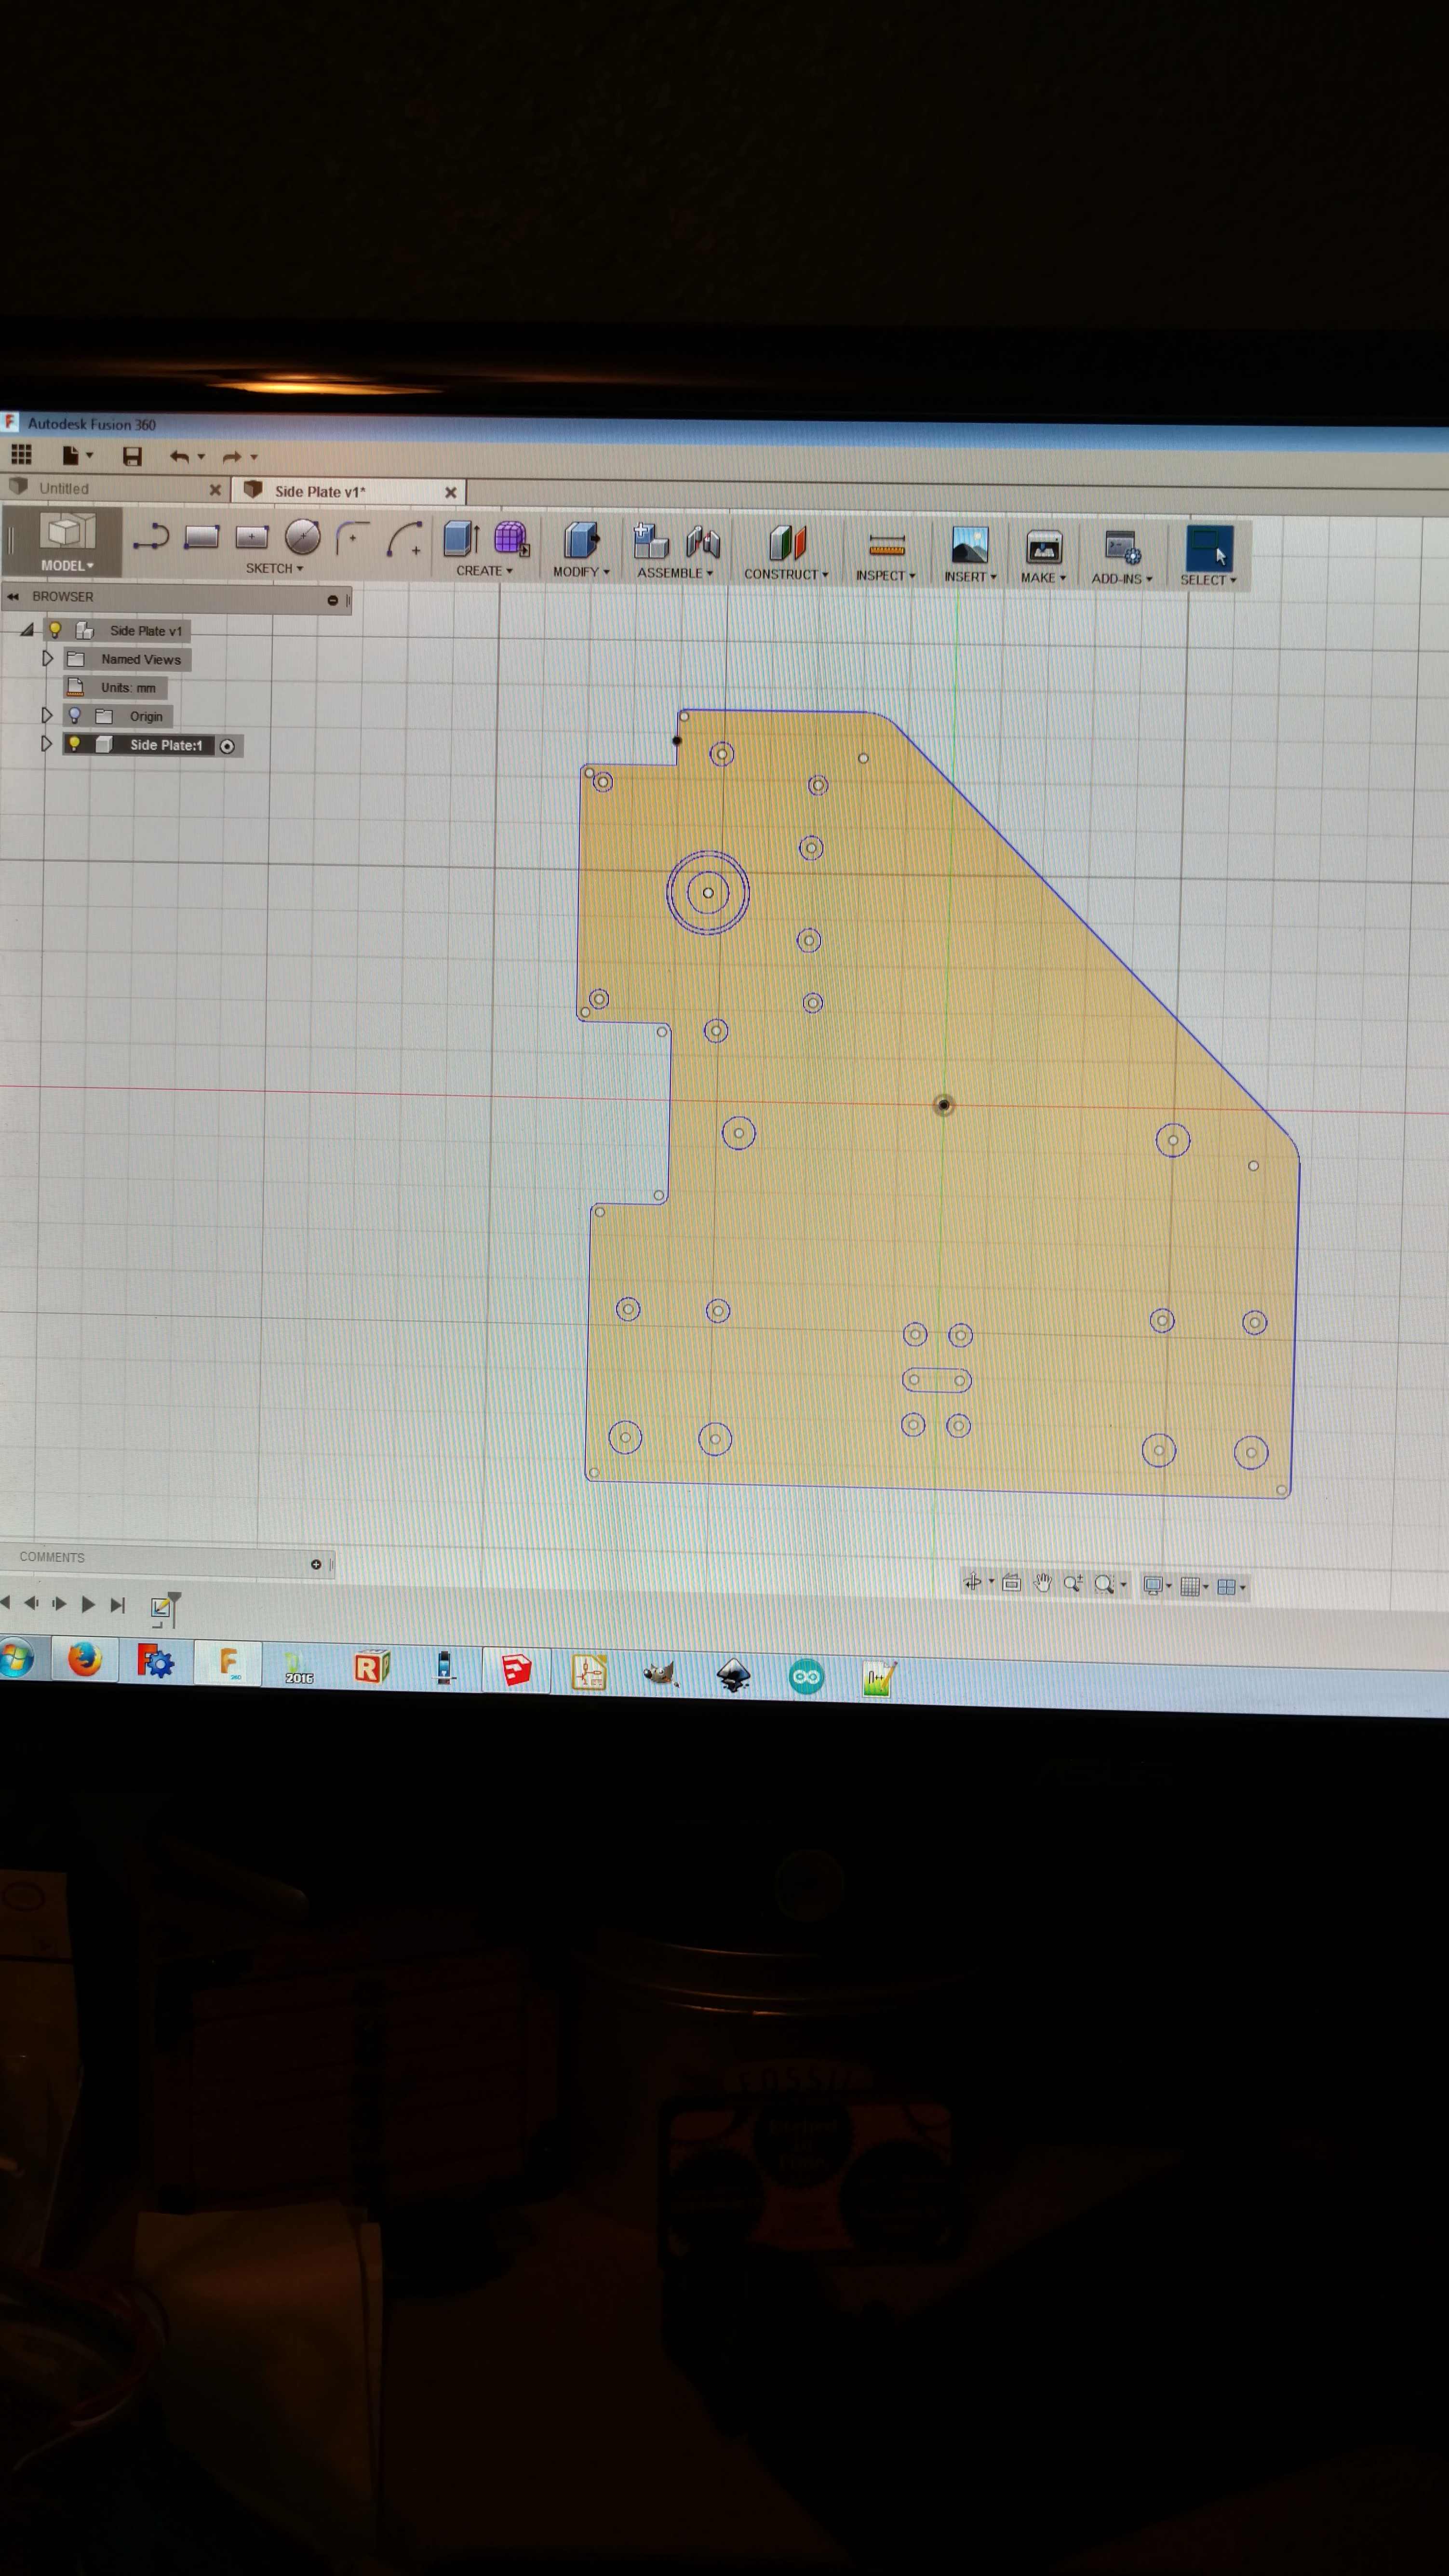
Task: Select the Center Diameter Circle tool
Action: 302,537
